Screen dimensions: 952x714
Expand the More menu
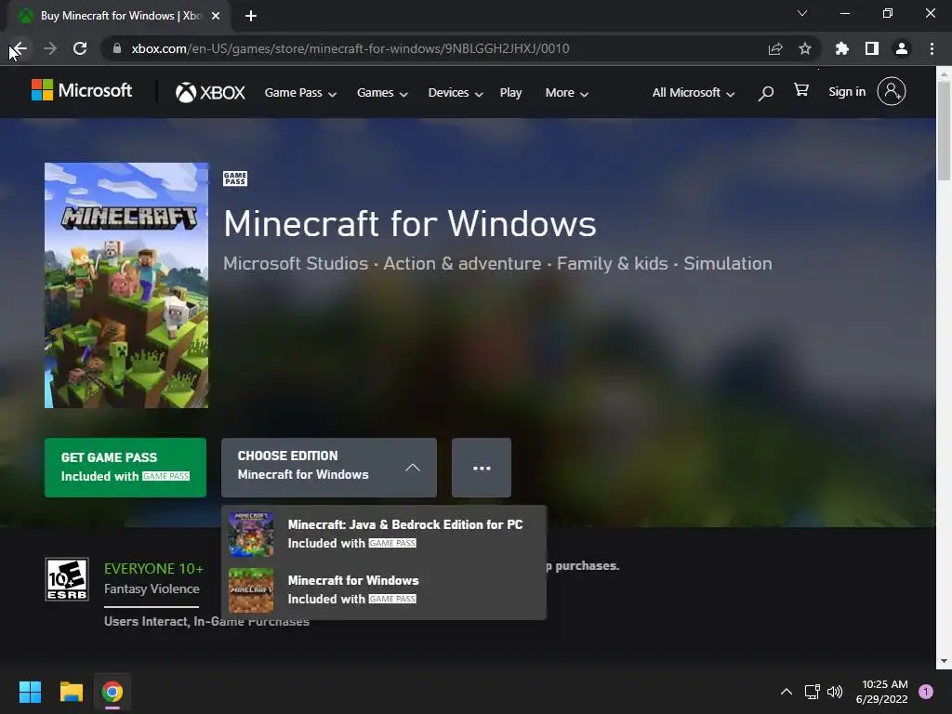coord(567,93)
